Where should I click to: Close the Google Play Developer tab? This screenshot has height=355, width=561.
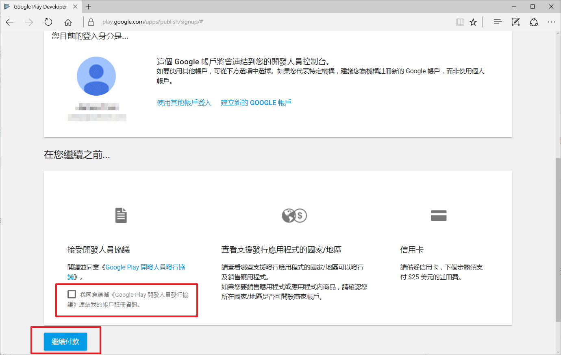point(75,7)
